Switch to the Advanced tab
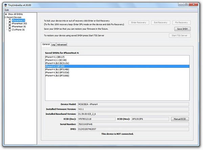 click(62, 44)
